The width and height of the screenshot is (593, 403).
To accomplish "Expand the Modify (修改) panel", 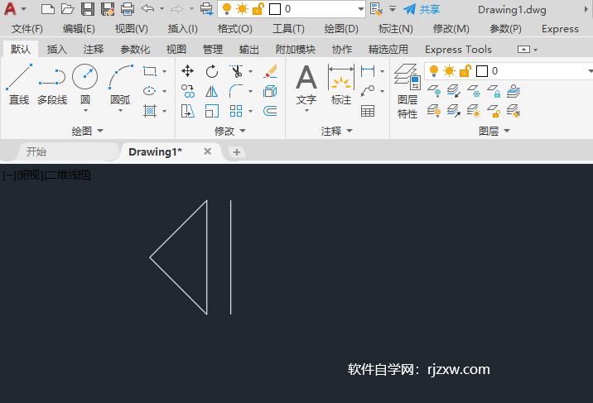I will (x=230, y=131).
